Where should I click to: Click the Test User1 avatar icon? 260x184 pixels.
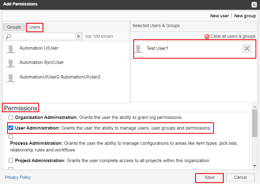(x=138, y=49)
